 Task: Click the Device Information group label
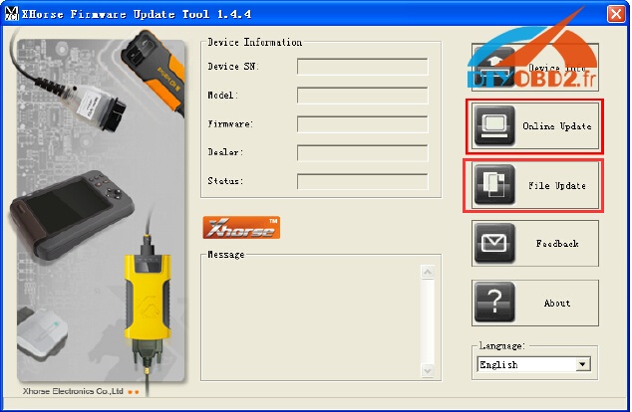pyautogui.click(x=255, y=42)
